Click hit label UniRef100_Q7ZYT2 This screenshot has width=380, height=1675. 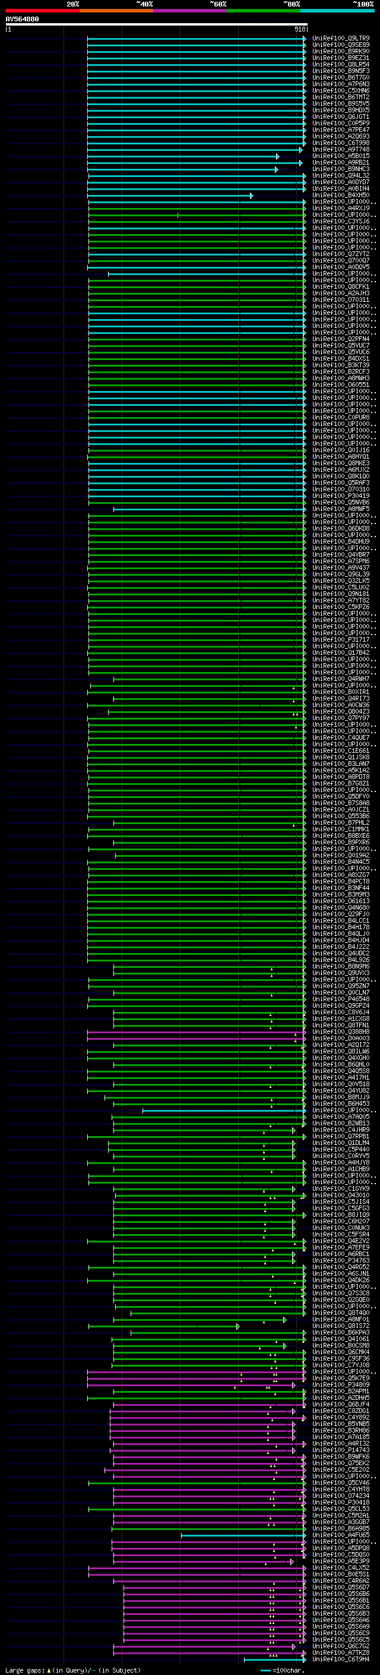(x=341, y=254)
